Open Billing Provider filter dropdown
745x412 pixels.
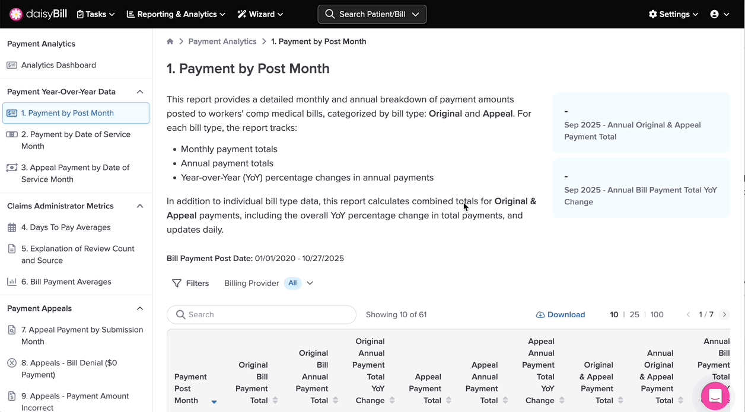(310, 284)
